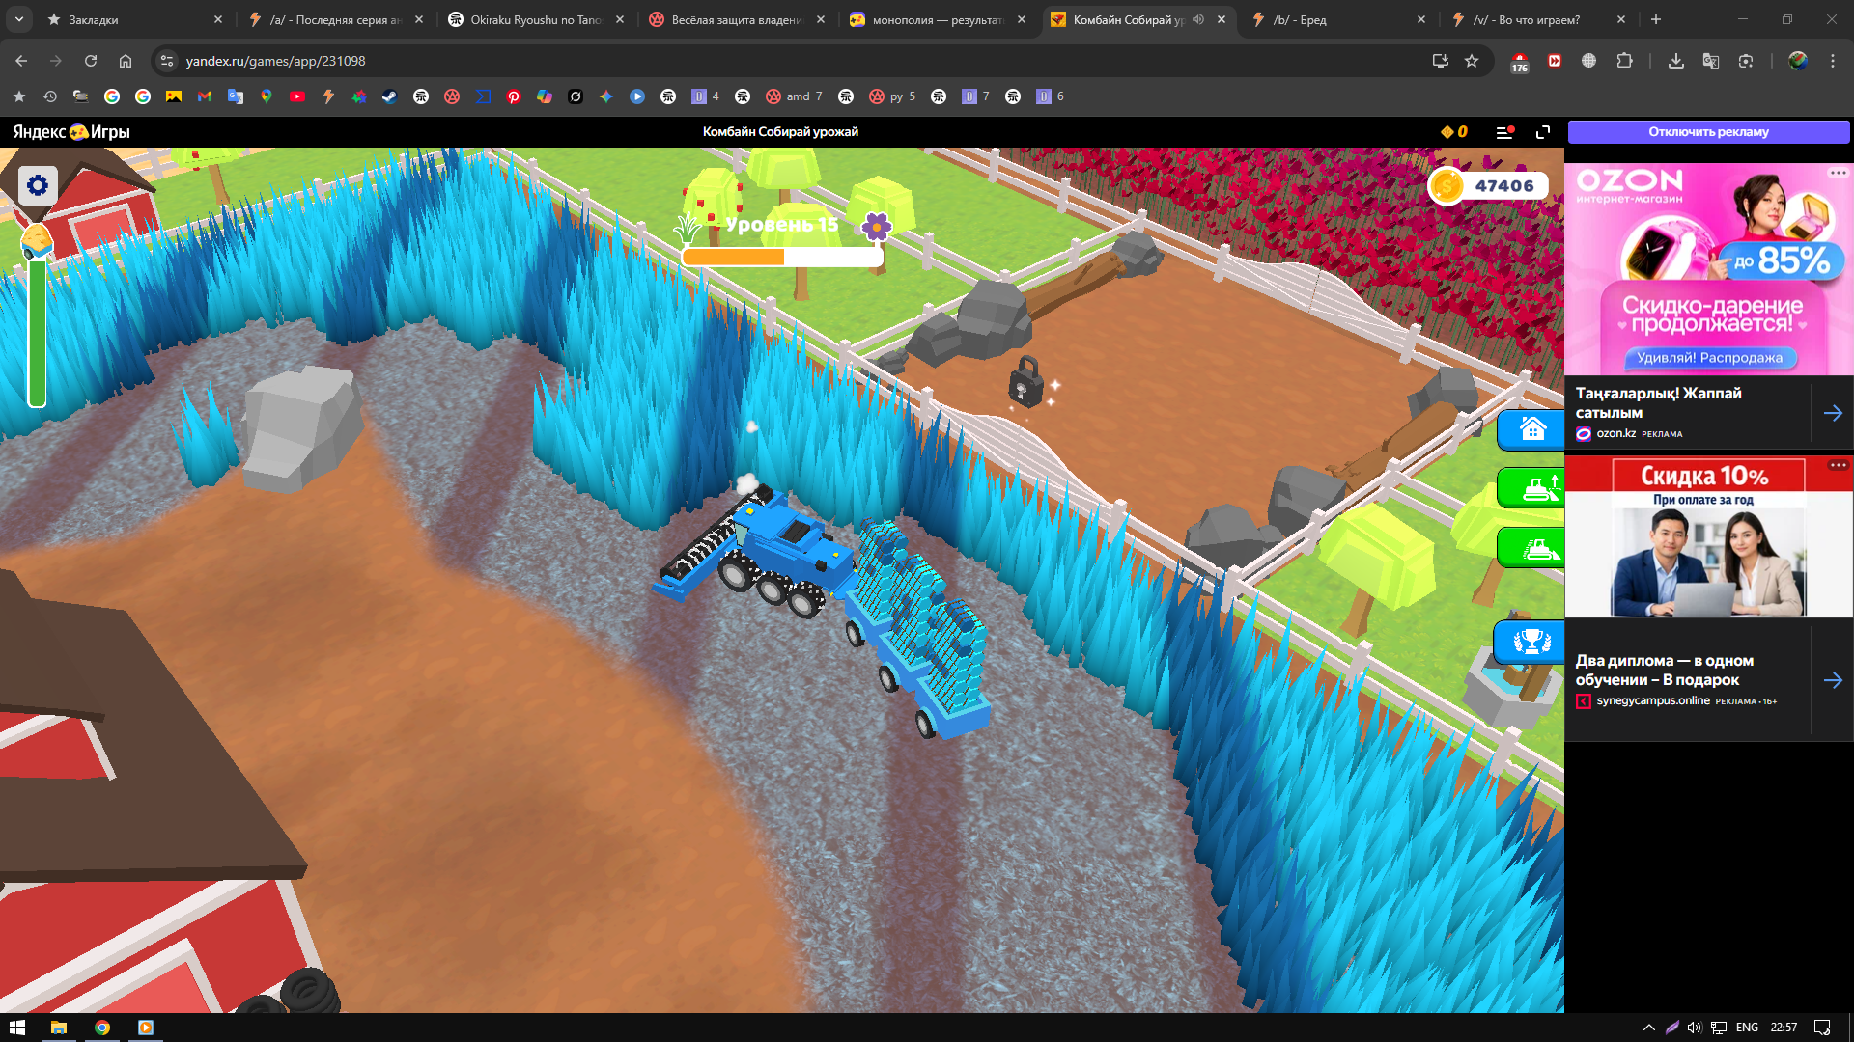The height and width of the screenshot is (1042, 1854).
Task: Open Yandex Games menu list icon
Action: coord(1503,132)
